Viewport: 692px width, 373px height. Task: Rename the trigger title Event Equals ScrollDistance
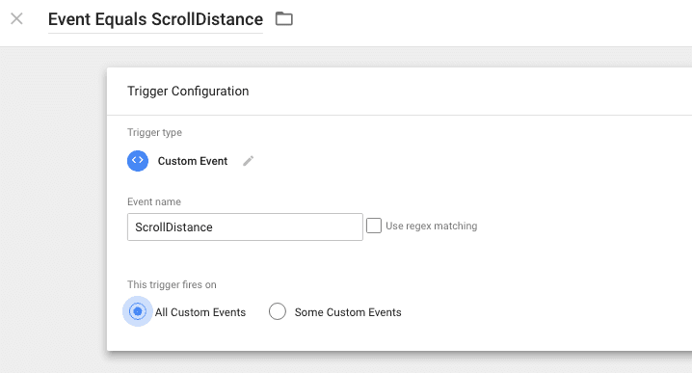(155, 19)
